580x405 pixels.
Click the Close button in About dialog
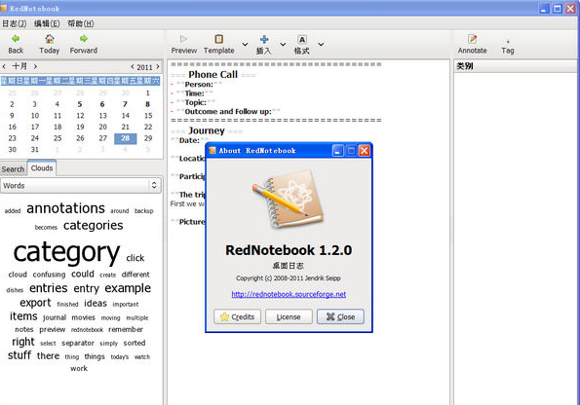(340, 316)
